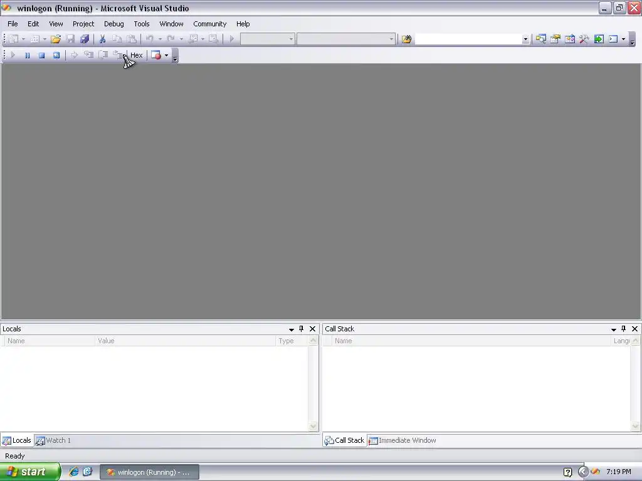
Task: Open the Project menu
Action: [83, 24]
